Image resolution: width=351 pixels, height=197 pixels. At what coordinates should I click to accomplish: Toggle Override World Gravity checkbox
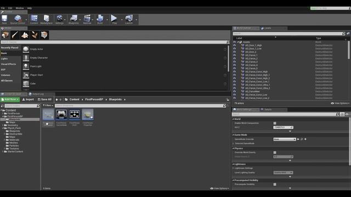coord(275,153)
